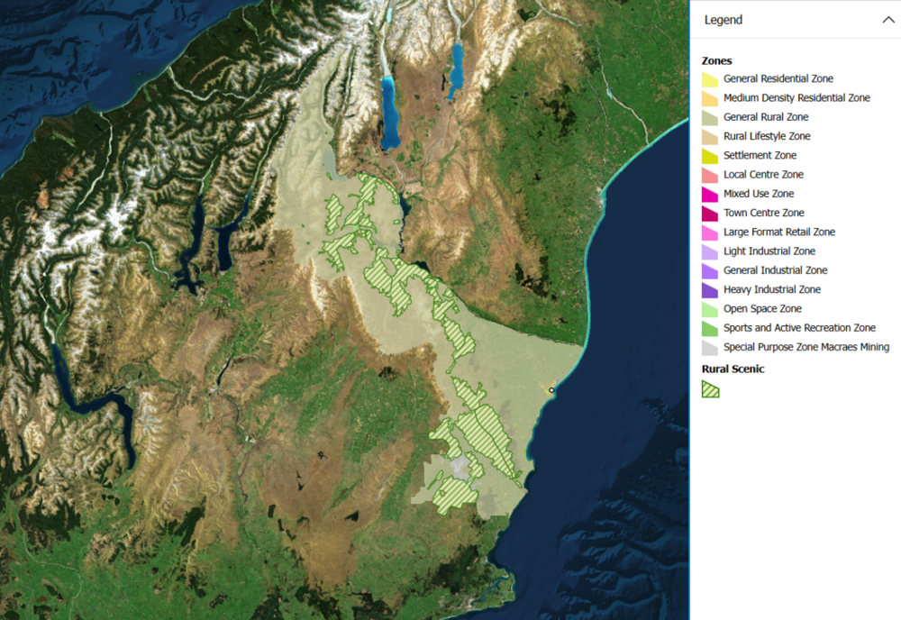The width and height of the screenshot is (901, 620).
Task: Select the Rural Lifestyle Zone swatch
Action: (710, 137)
